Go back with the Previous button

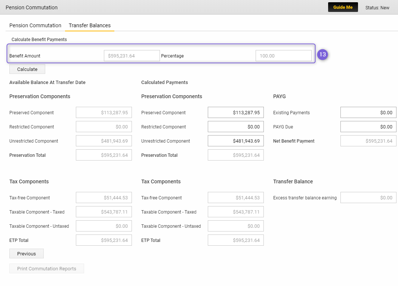[x=27, y=254]
